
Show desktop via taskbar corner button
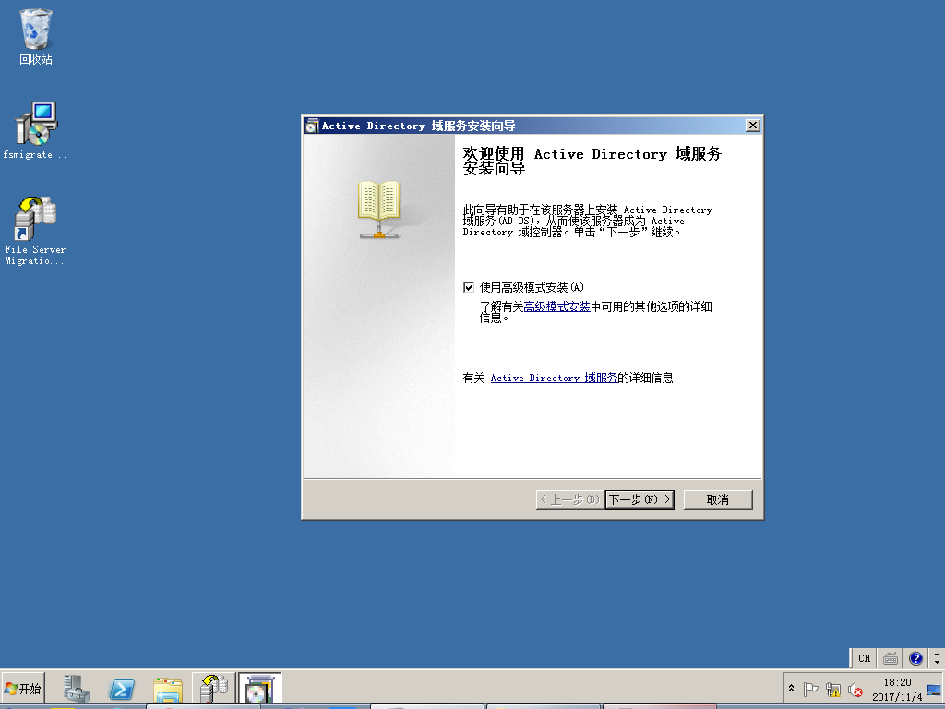pyautogui.click(x=934, y=690)
